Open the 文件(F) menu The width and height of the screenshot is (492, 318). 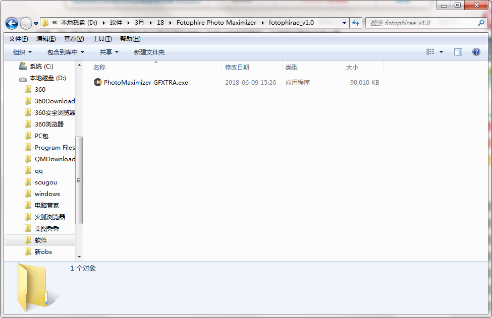19,39
